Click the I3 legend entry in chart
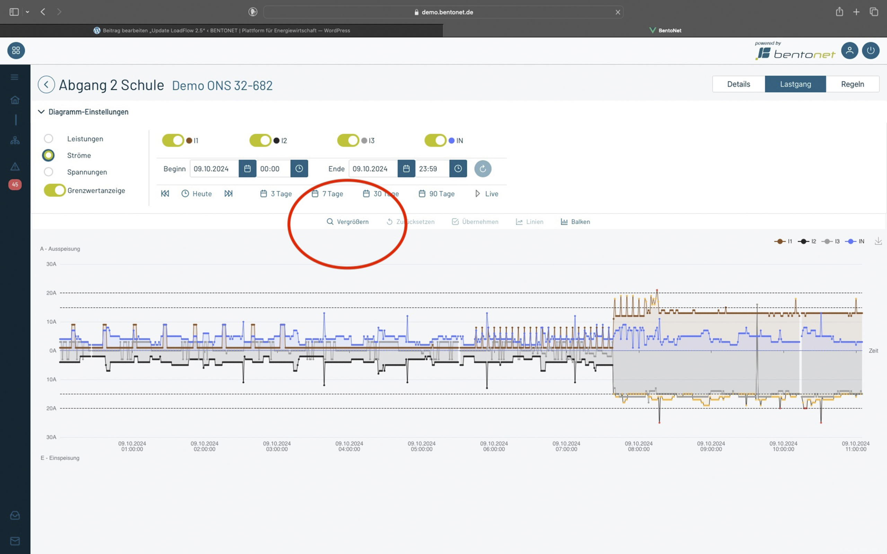Image resolution: width=887 pixels, height=554 pixels. pyautogui.click(x=831, y=241)
